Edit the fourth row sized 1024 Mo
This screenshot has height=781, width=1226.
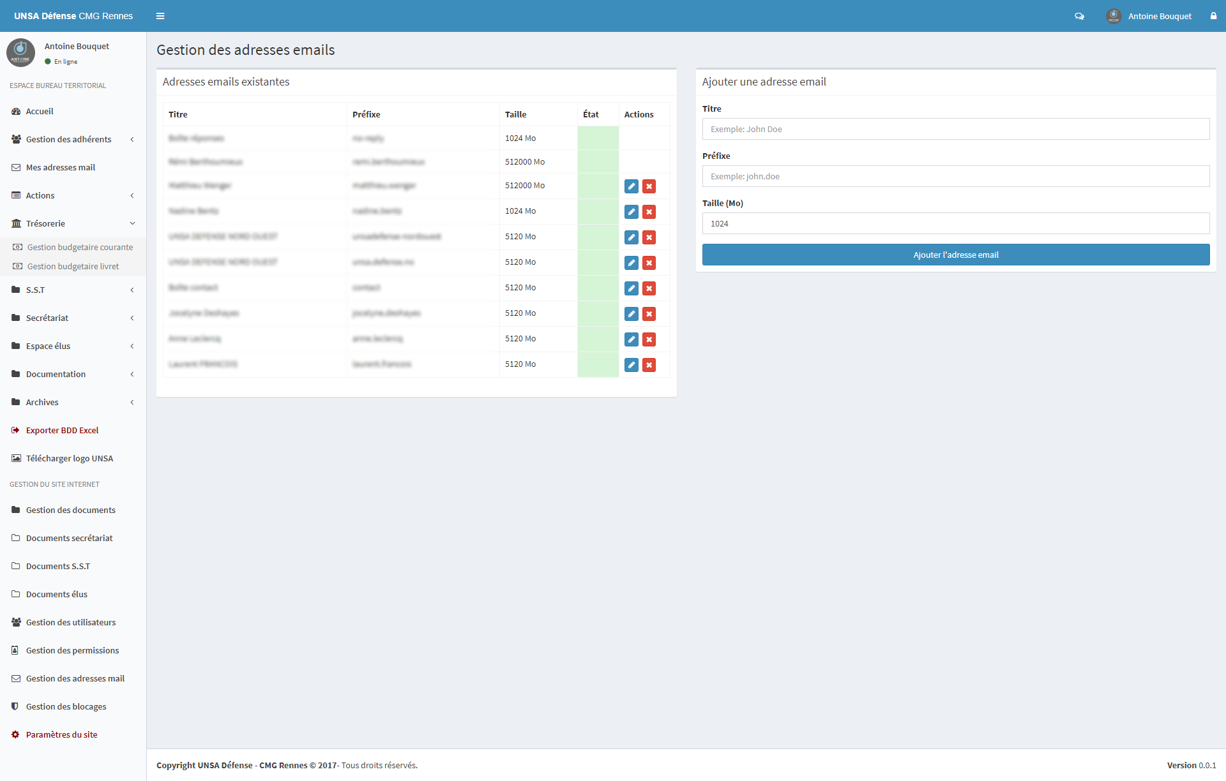632,212
